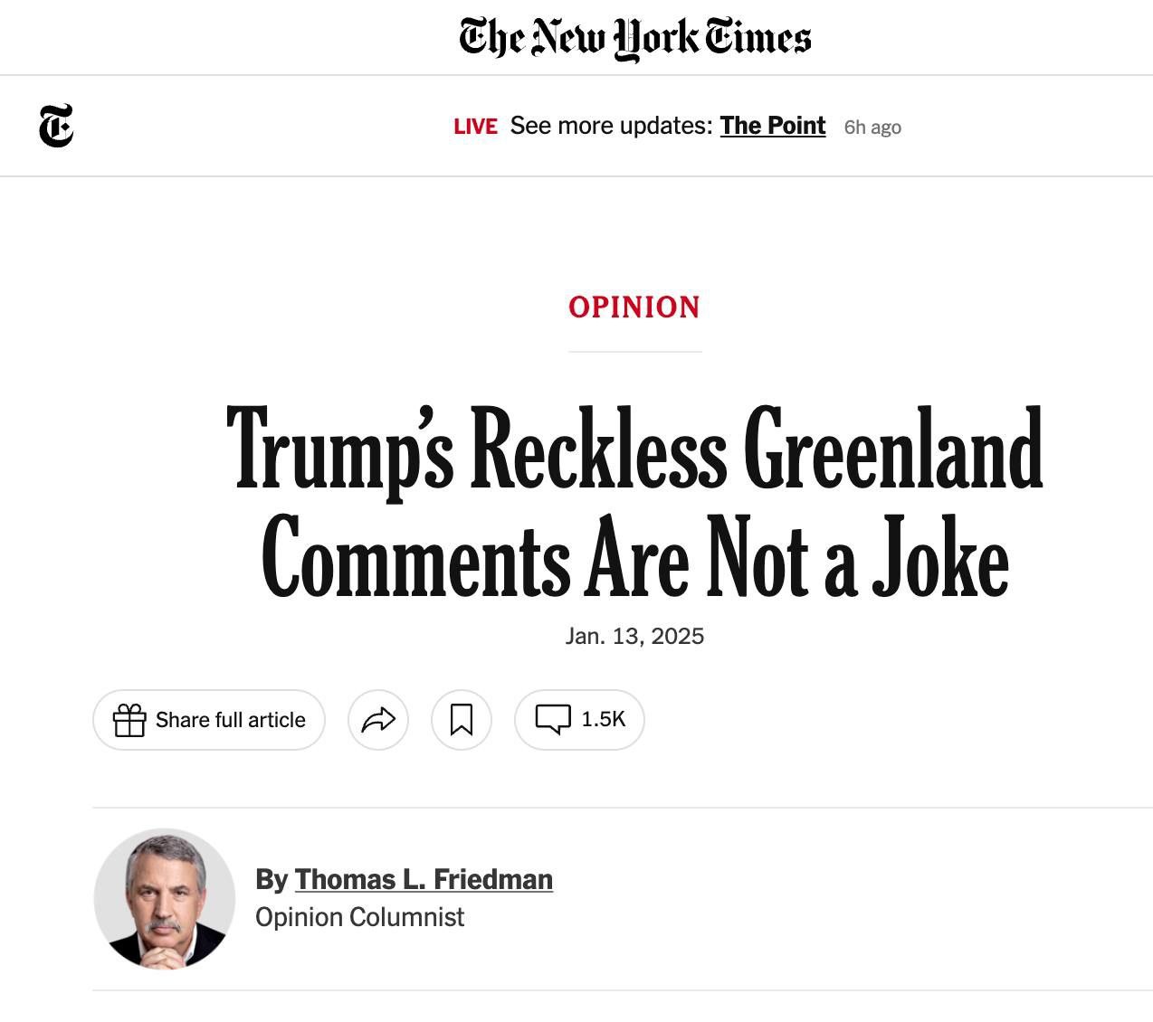Open The Point live updates link
This screenshot has width=1153, height=1022.
(773, 126)
